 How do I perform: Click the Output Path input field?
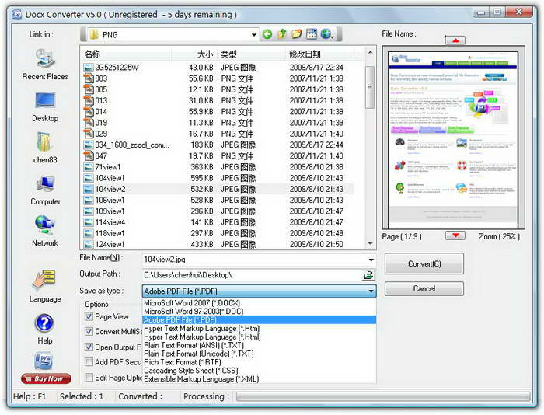pos(253,276)
